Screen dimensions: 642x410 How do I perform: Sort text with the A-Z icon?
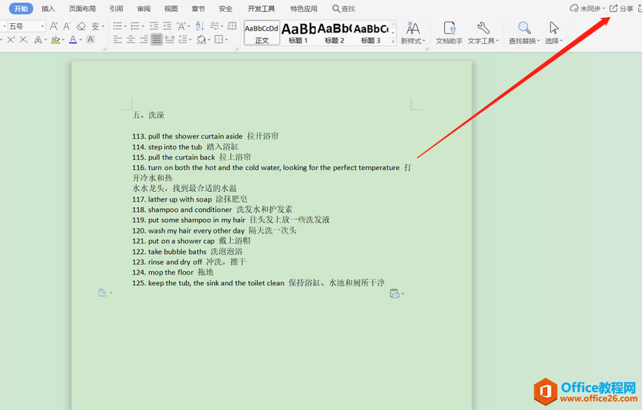[200, 27]
